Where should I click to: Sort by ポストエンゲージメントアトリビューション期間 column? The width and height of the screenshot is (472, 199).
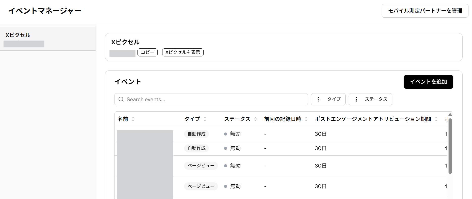436,119
